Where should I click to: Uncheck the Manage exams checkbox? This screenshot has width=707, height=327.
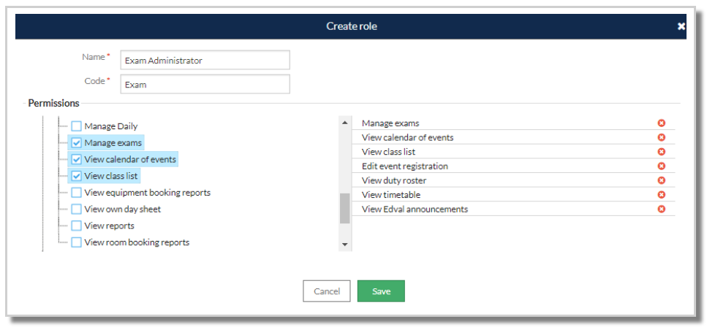point(76,143)
